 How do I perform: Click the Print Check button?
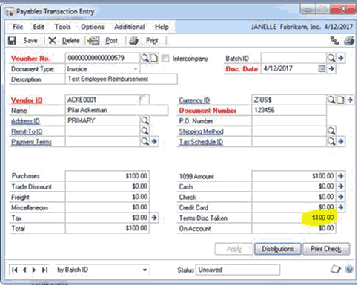326,249
